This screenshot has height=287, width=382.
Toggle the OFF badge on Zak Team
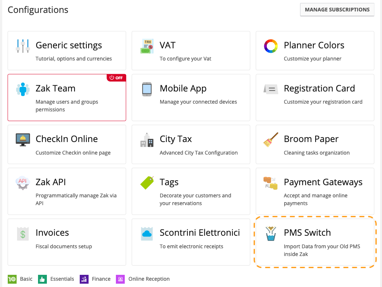click(116, 78)
